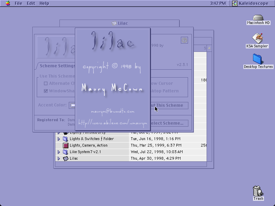The width and height of the screenshot is (275, 206).
Task: Click date 'Thu, Apr 30, 1998, 4:29 PM'
Action: [x=156, y=158]
